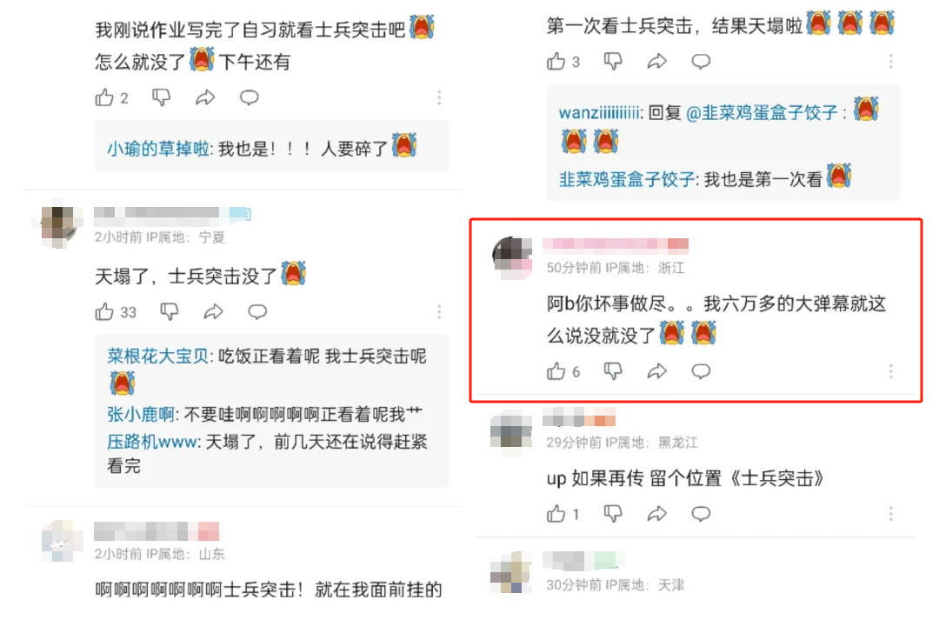Image resolution: width=939 pixels, height=620 pixels.
Task: Open the avatar of the 宁夏 commenter
Action: point(58,223)
